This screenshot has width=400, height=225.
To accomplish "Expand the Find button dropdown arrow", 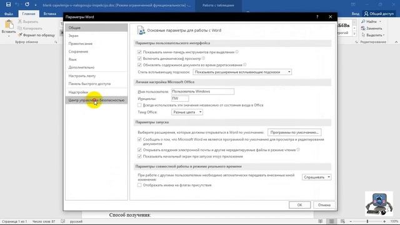I will coord(380,22).
